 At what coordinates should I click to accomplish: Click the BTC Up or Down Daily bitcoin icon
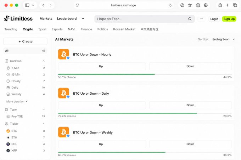tap(63, 93)
